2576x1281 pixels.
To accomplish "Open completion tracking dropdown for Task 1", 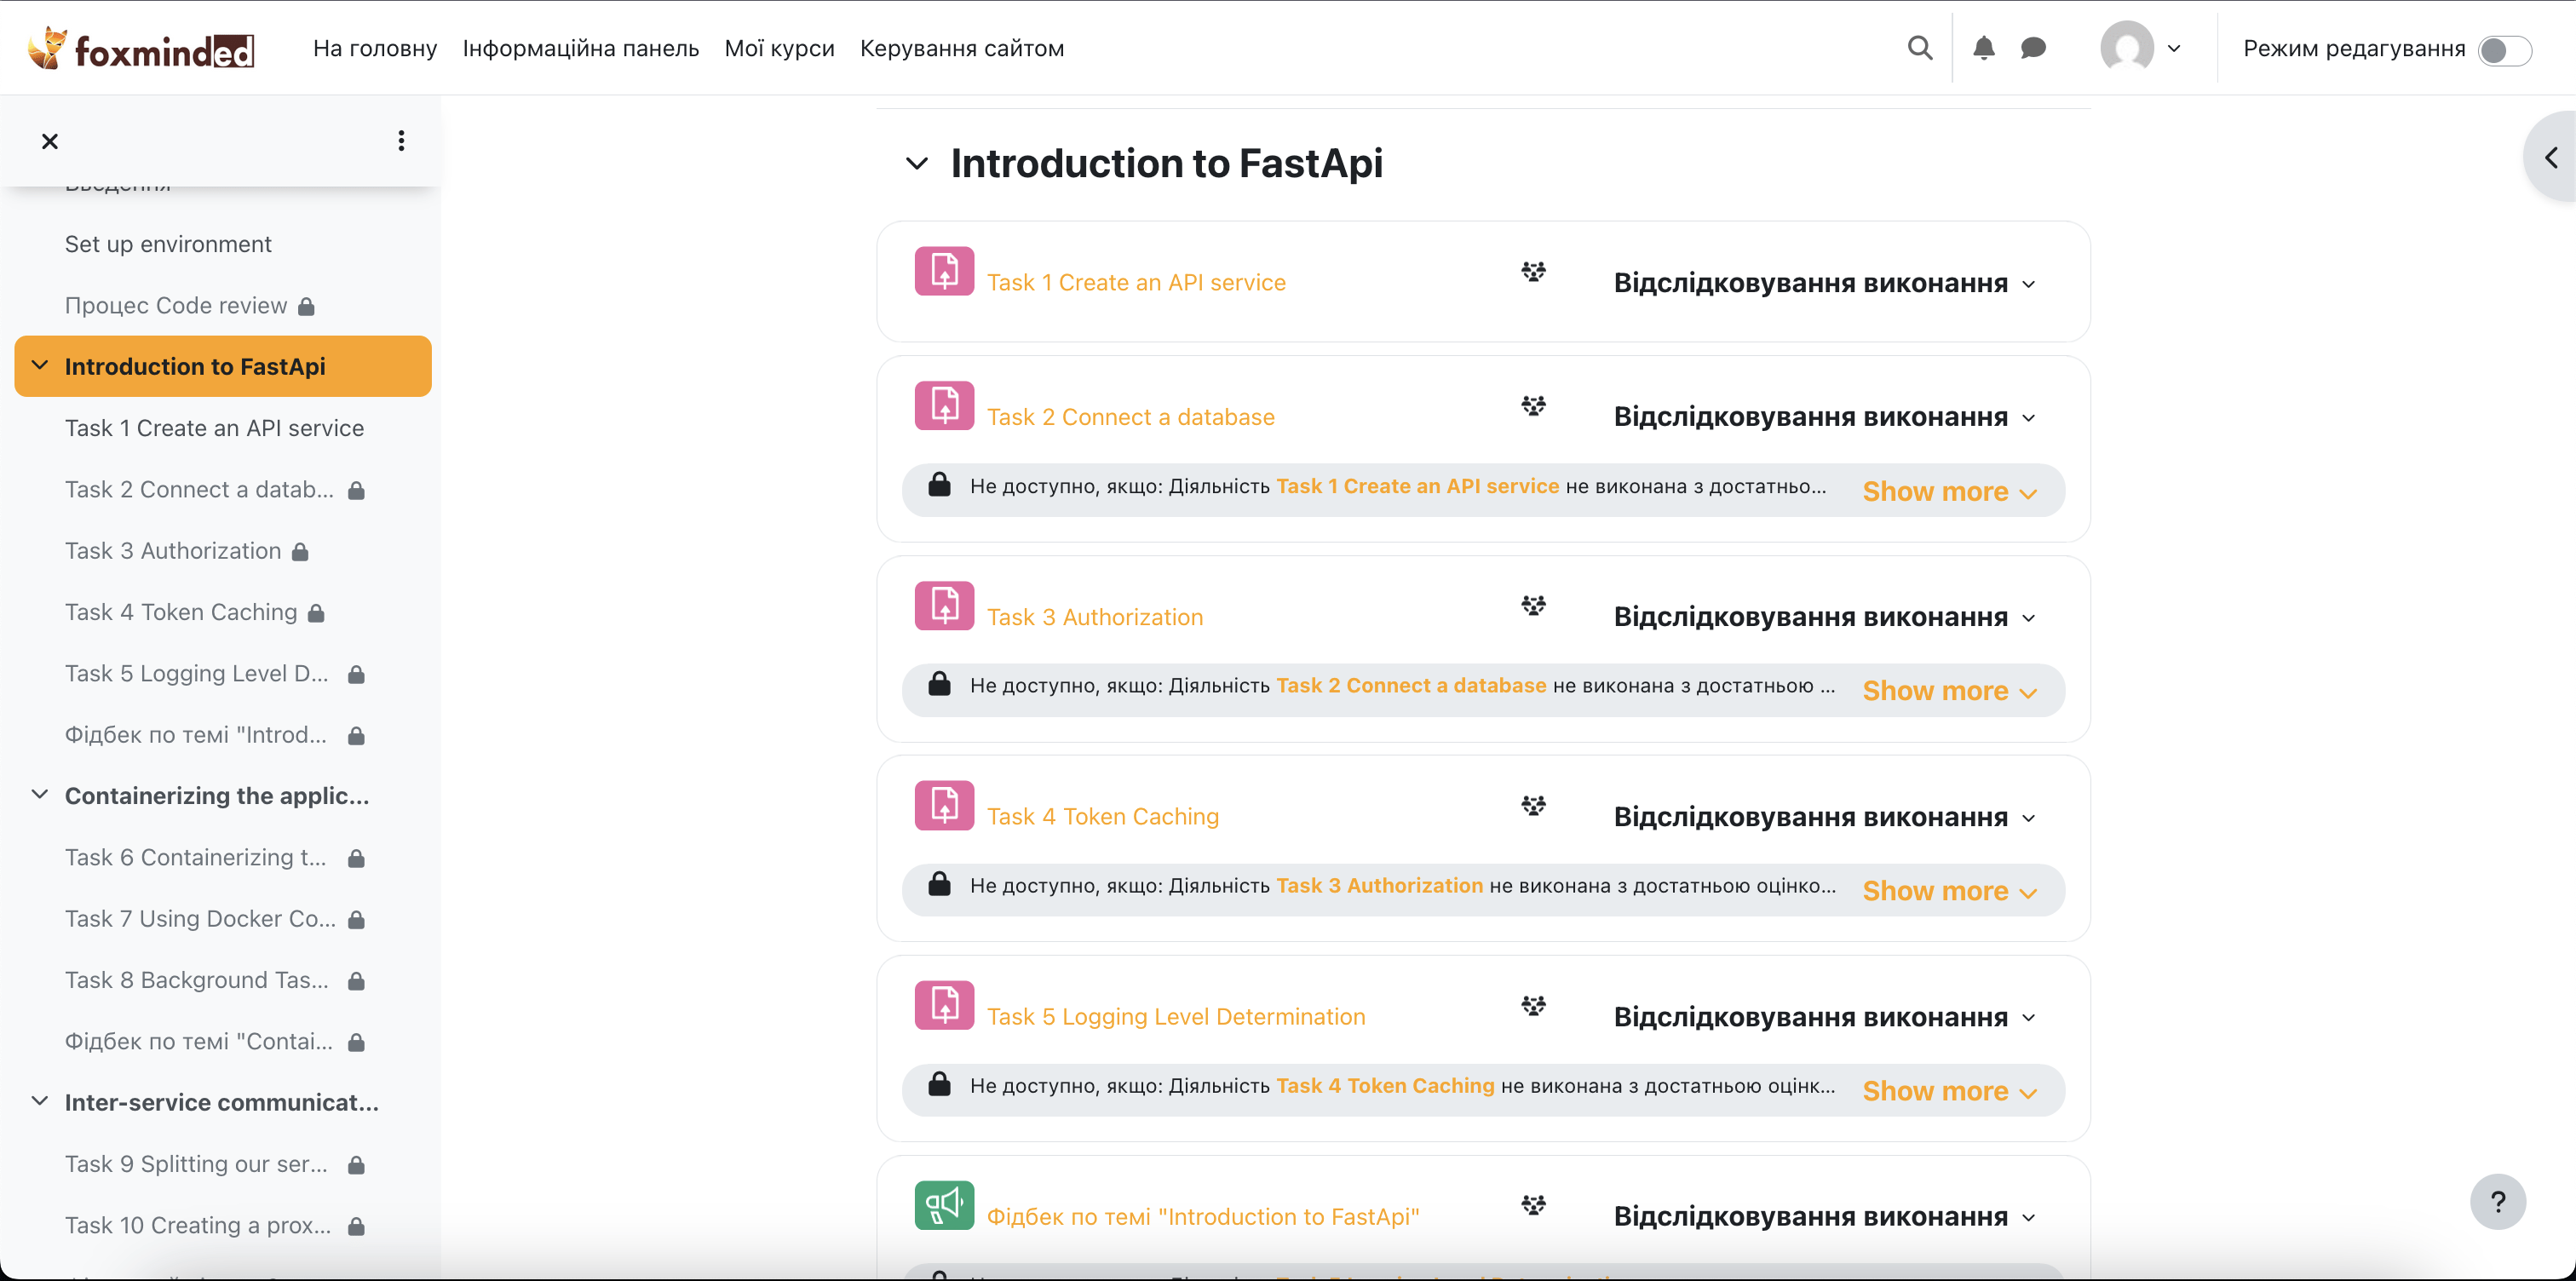I will (x=1824, y=283).
